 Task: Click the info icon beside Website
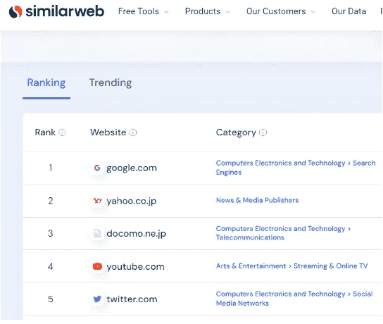click(133, 132)
